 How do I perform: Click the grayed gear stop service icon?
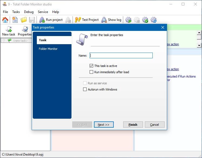[137, 20]
